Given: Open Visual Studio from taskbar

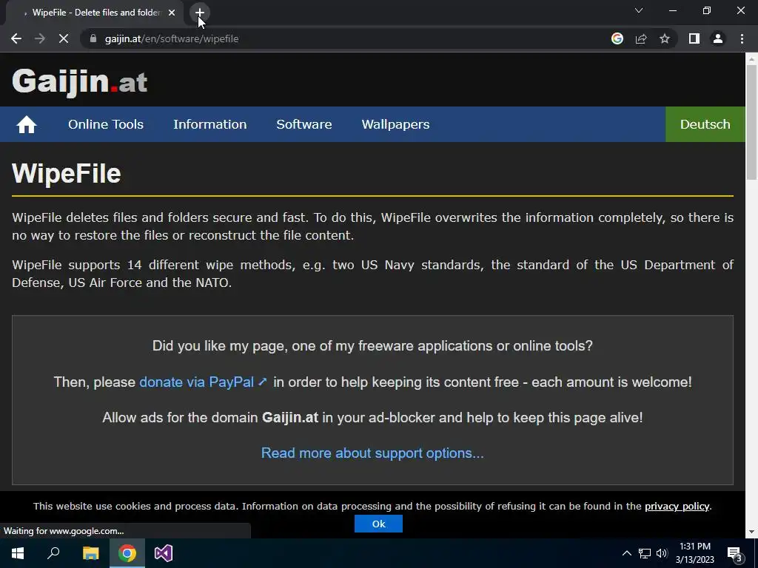Looking at the screenshot, I should [x=164, y=553].
